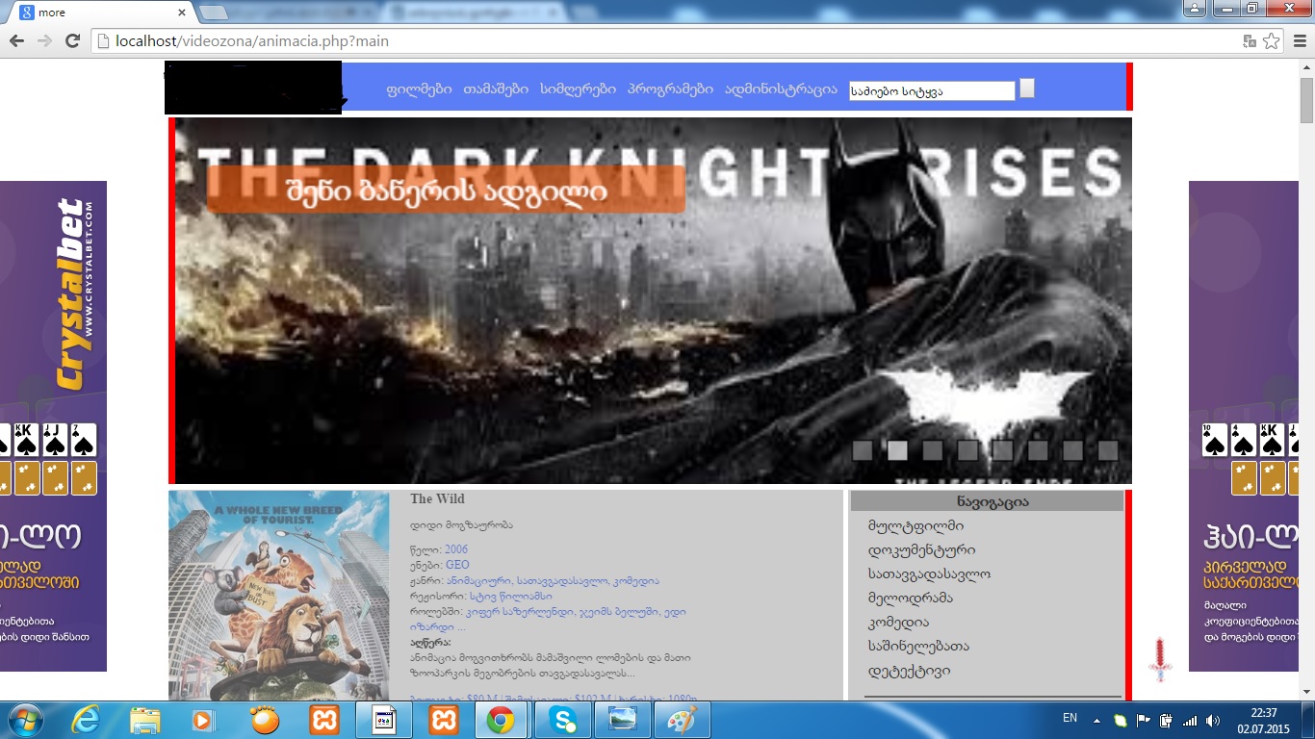Click the Dark Knight Rises banner image
Viewport: 1315px width, 739px height.
653,300
